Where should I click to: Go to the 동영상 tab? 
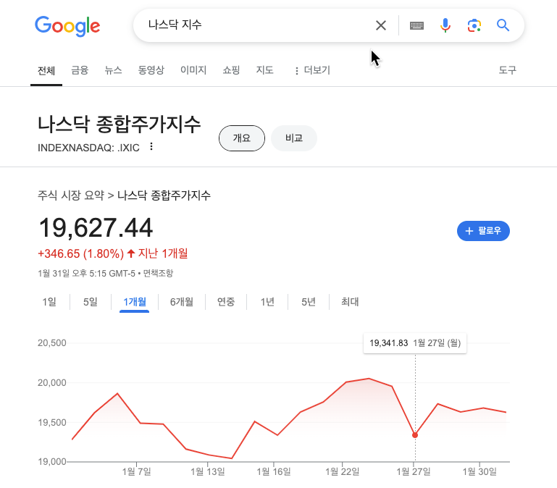coord(151,70)
